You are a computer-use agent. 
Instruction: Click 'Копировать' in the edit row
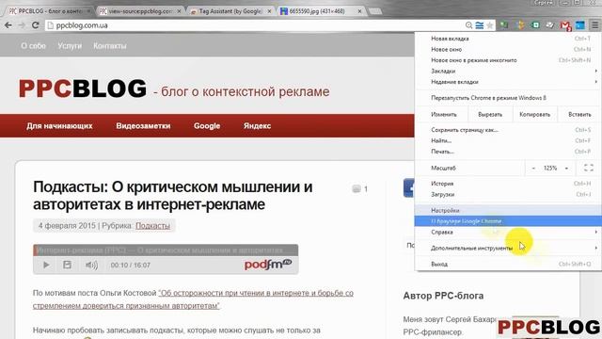click(534, 114)
